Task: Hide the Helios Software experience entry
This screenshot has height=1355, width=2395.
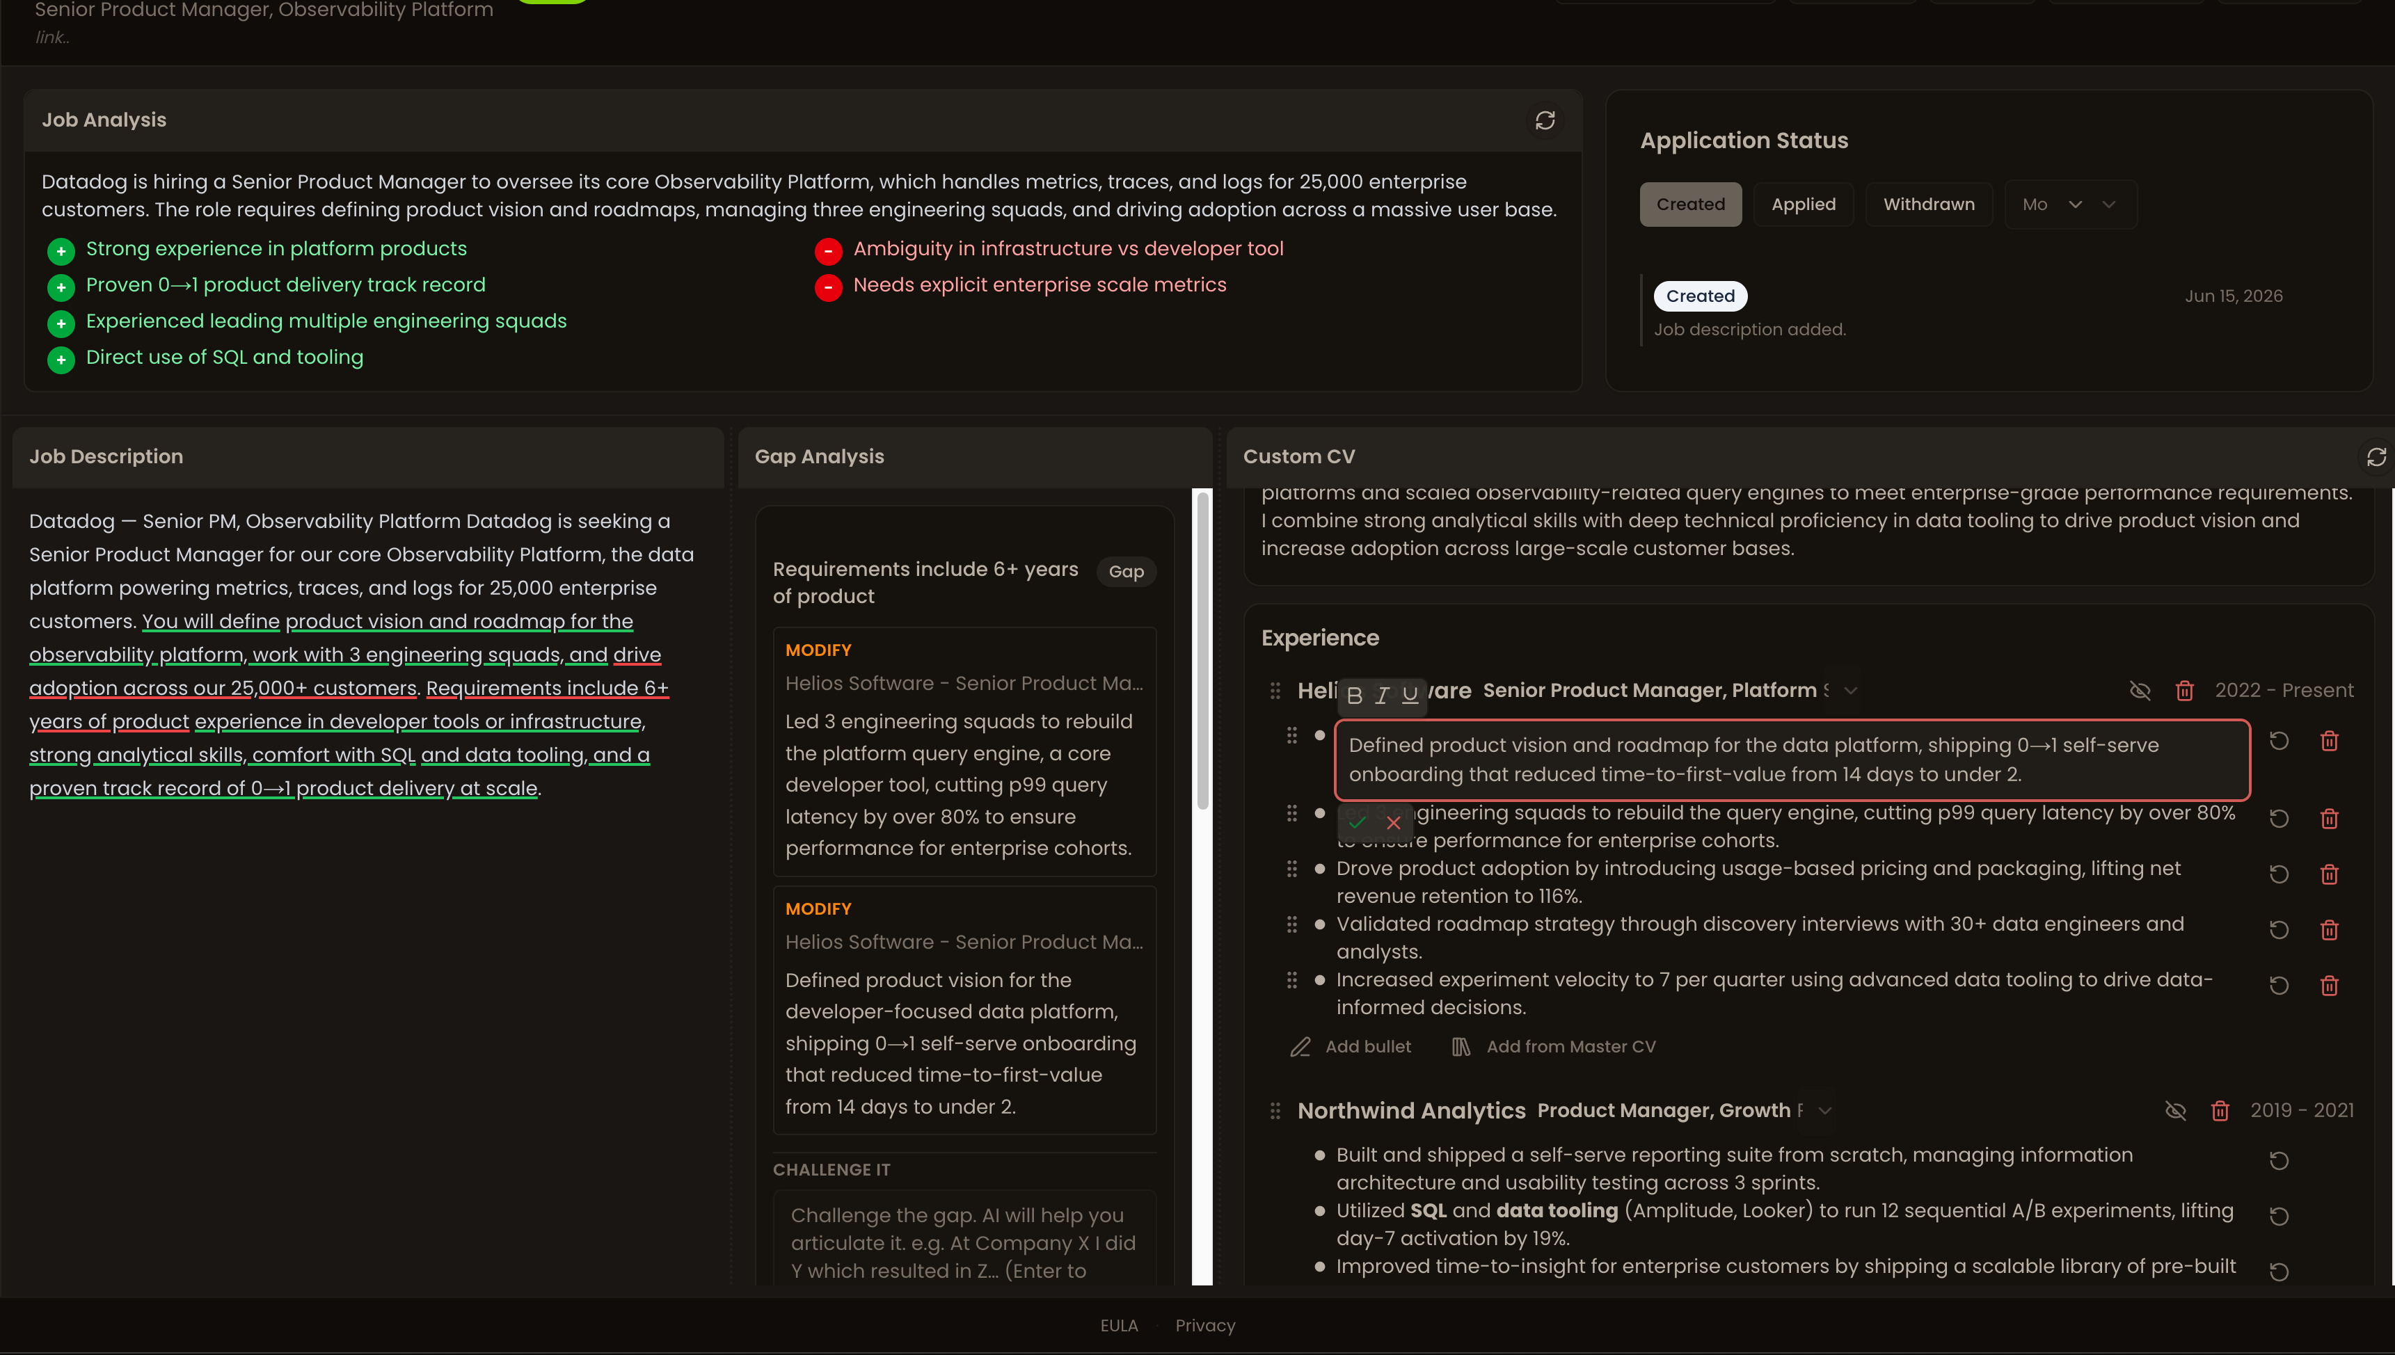Action: [x=2140, y=691]
